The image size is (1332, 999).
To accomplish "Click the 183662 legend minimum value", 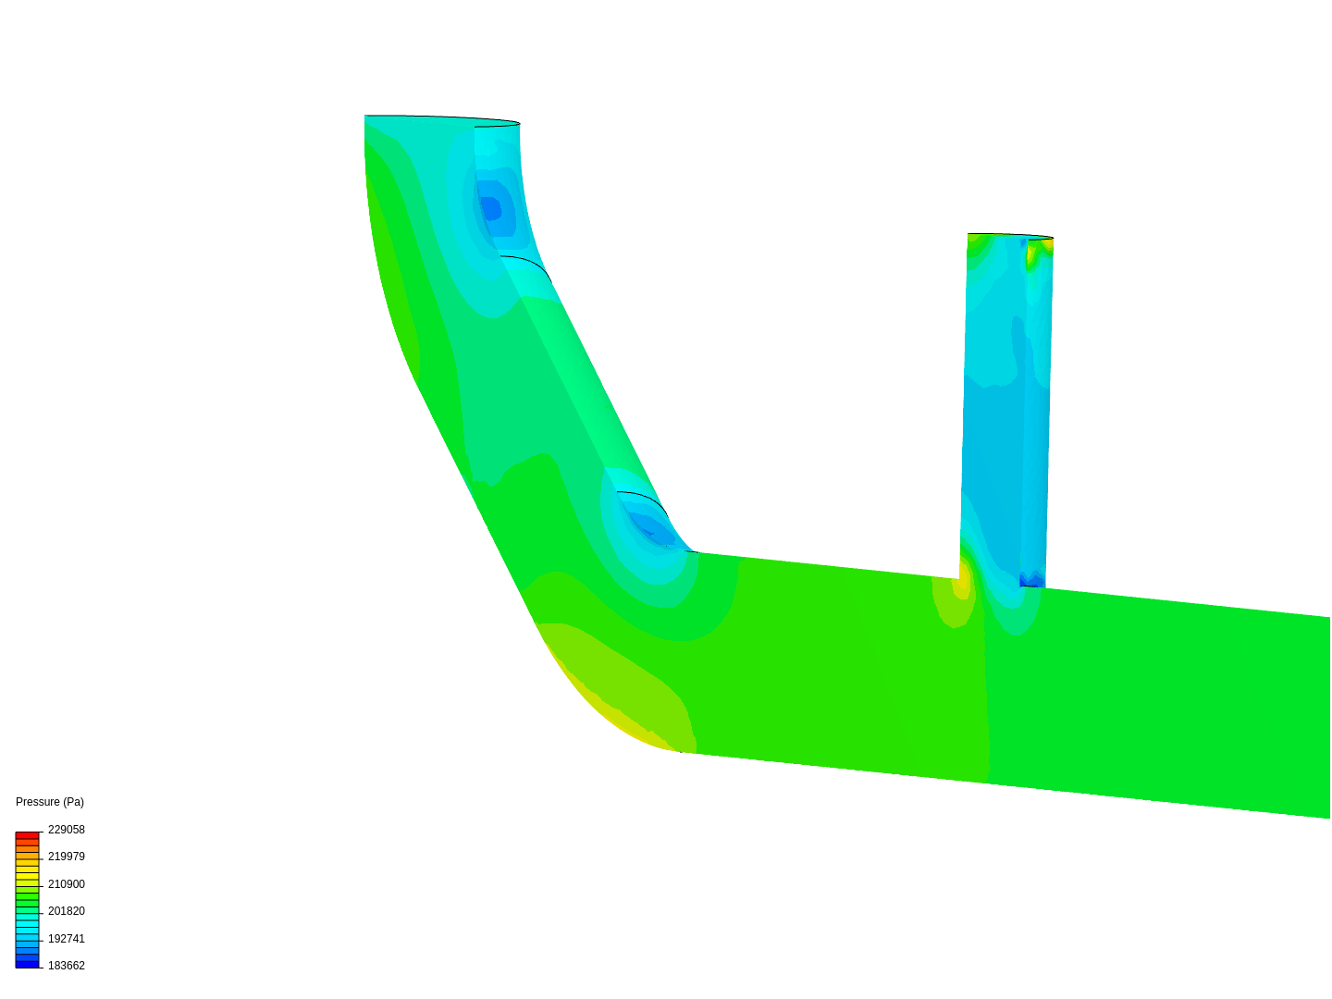I will (67, 966).
